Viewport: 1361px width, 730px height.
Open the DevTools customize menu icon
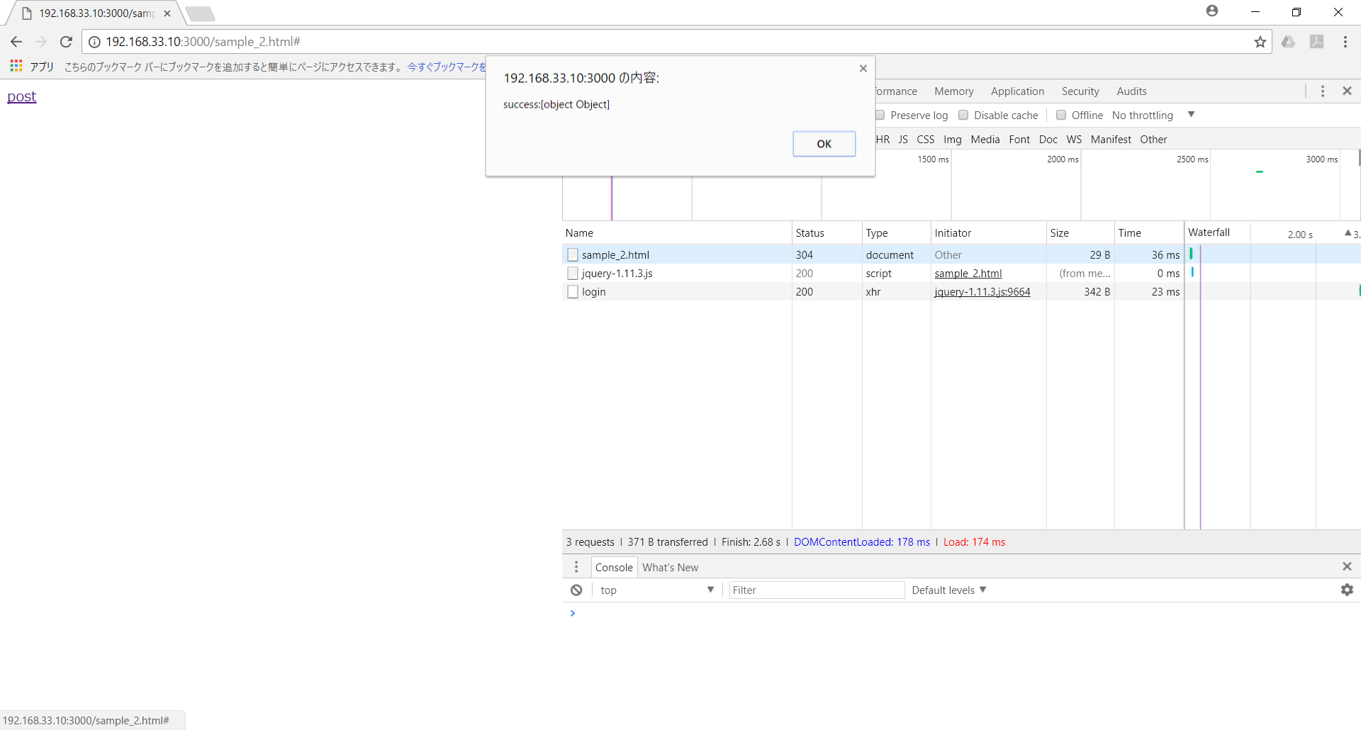[x=1322, y=91]
